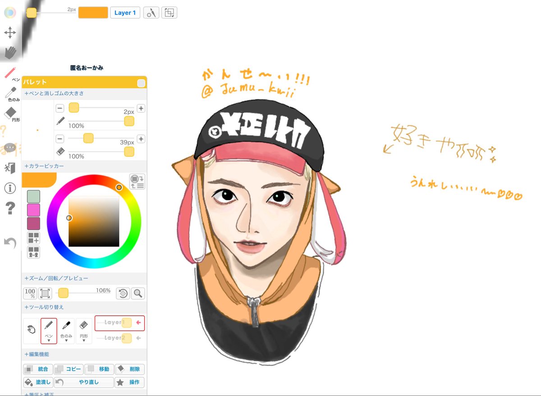
Task: Click the コピー copy button
Action: (x=69, y=369)
